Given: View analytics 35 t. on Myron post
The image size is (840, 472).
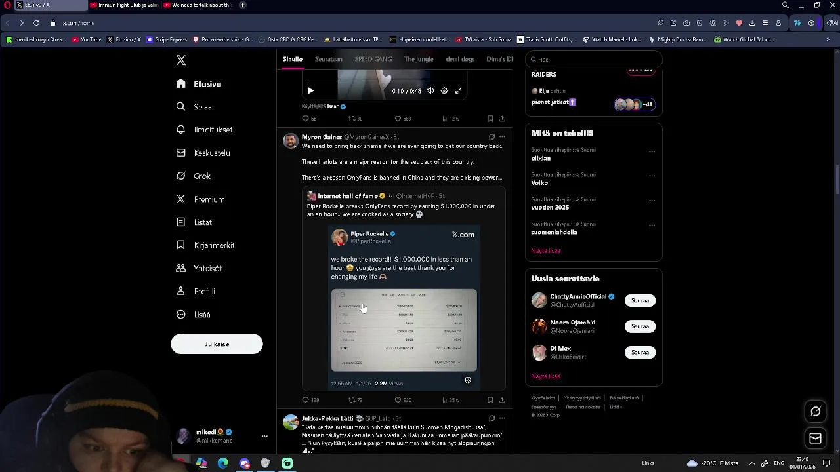Looking at the screenshot, I should pos(450,400).
